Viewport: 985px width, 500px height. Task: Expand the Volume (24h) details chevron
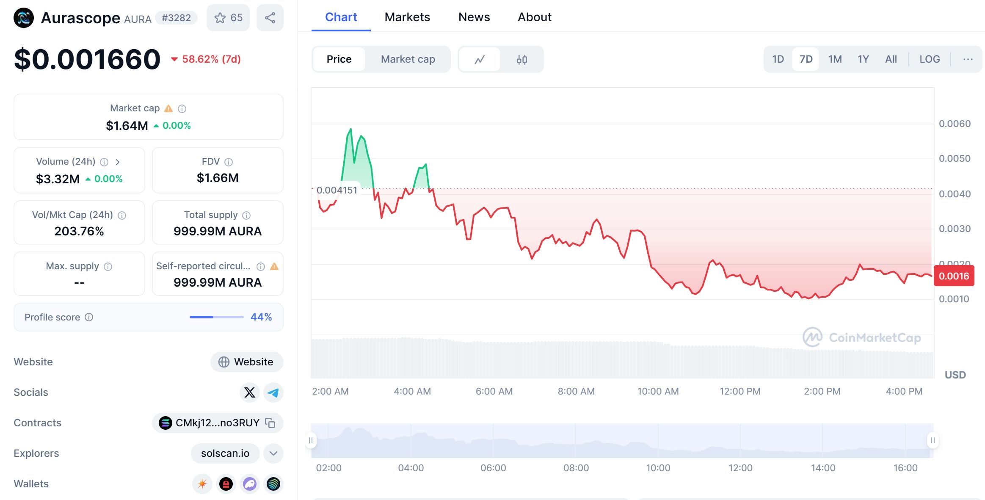click(x=119, y=162)
